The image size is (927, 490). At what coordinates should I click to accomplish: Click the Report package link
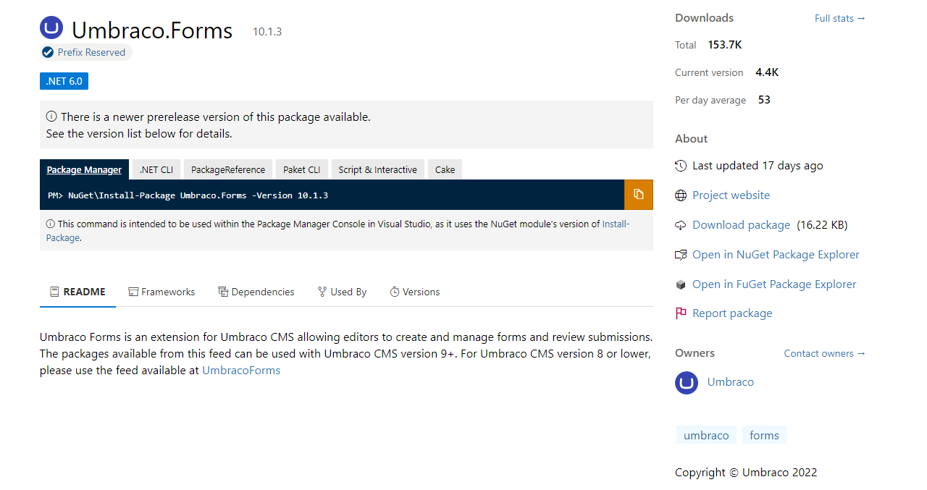[732, 313]
